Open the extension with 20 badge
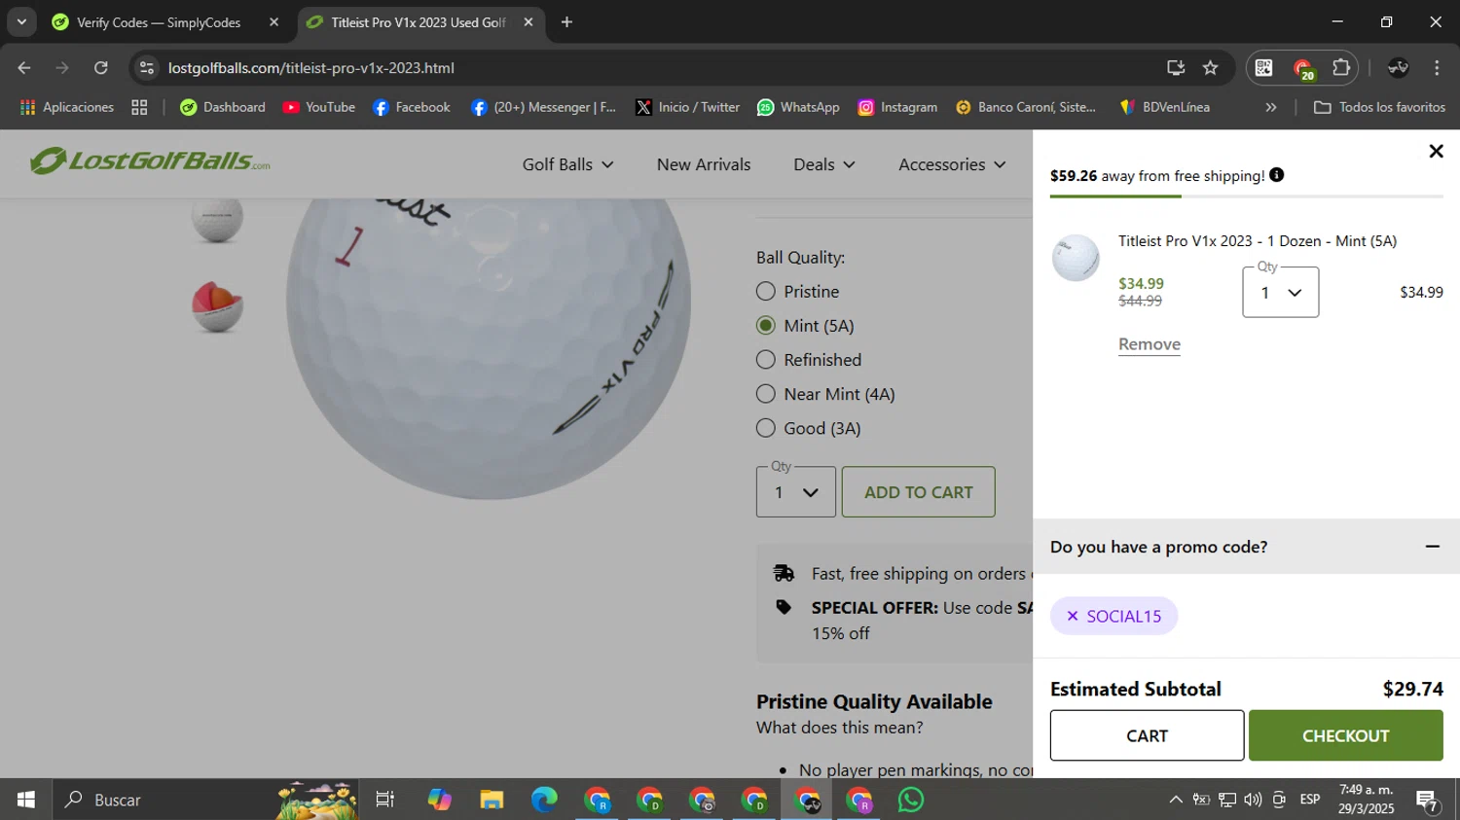 click(x=1303, y=68)
